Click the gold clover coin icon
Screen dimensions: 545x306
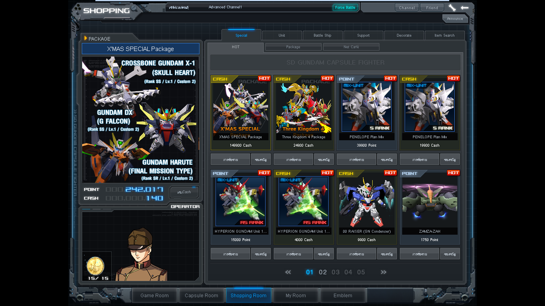pyautogui.click(x=95, y=266)
